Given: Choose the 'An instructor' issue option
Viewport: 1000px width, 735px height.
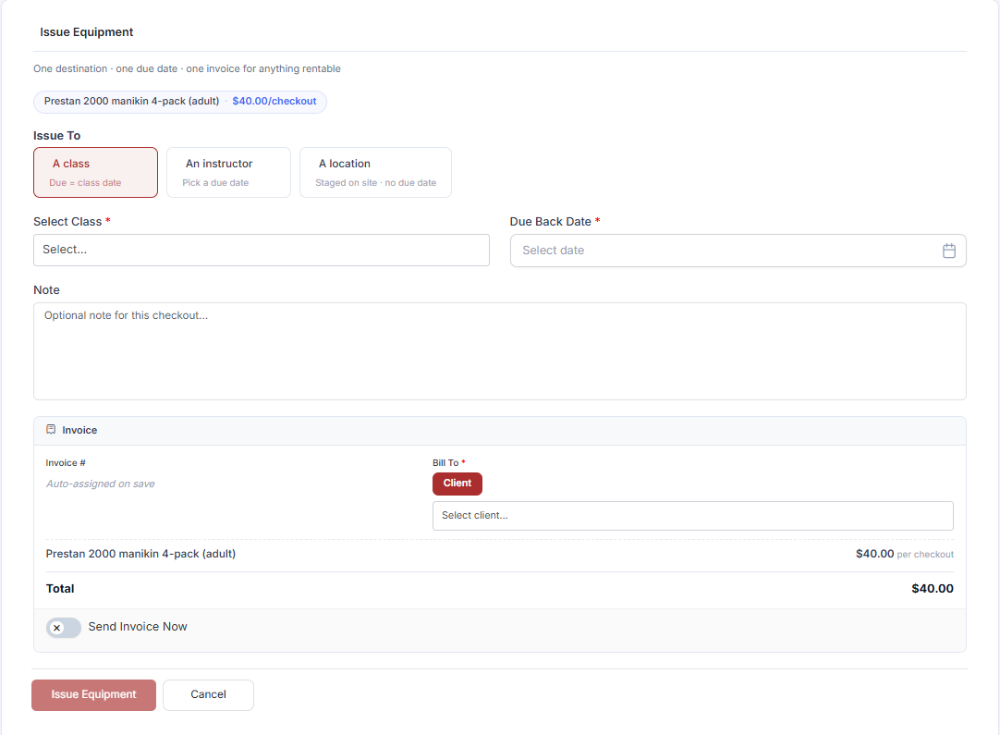Looking at the screenshot, I should pos(228,172).
